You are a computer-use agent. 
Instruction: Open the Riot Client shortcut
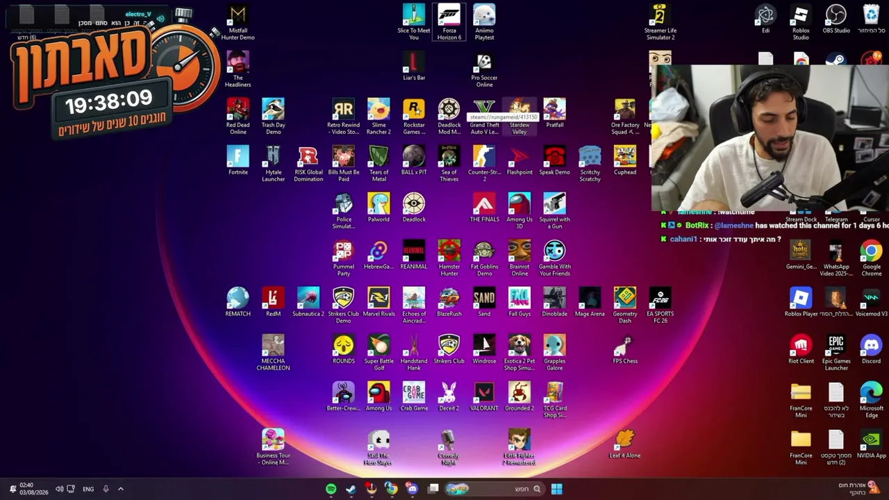click(801, 349)
